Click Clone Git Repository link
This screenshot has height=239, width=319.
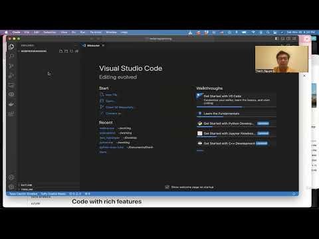click(x=117, y=108)
